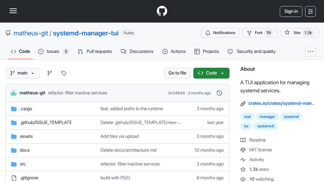
Task: Click the Sign in button
Action: (291, 11)
